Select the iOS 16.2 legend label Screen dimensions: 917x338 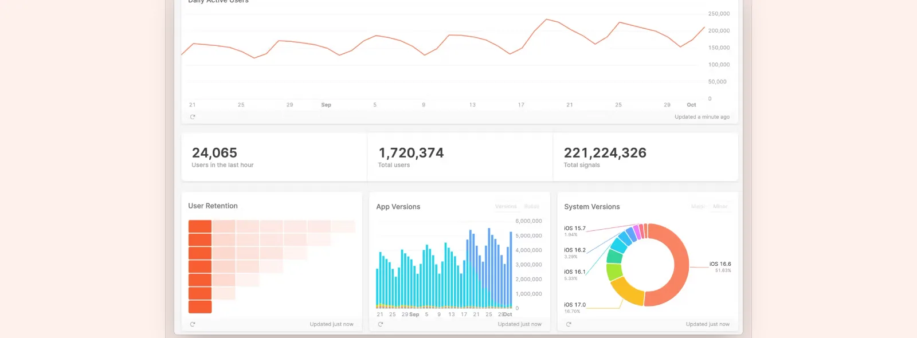point(575,250)
